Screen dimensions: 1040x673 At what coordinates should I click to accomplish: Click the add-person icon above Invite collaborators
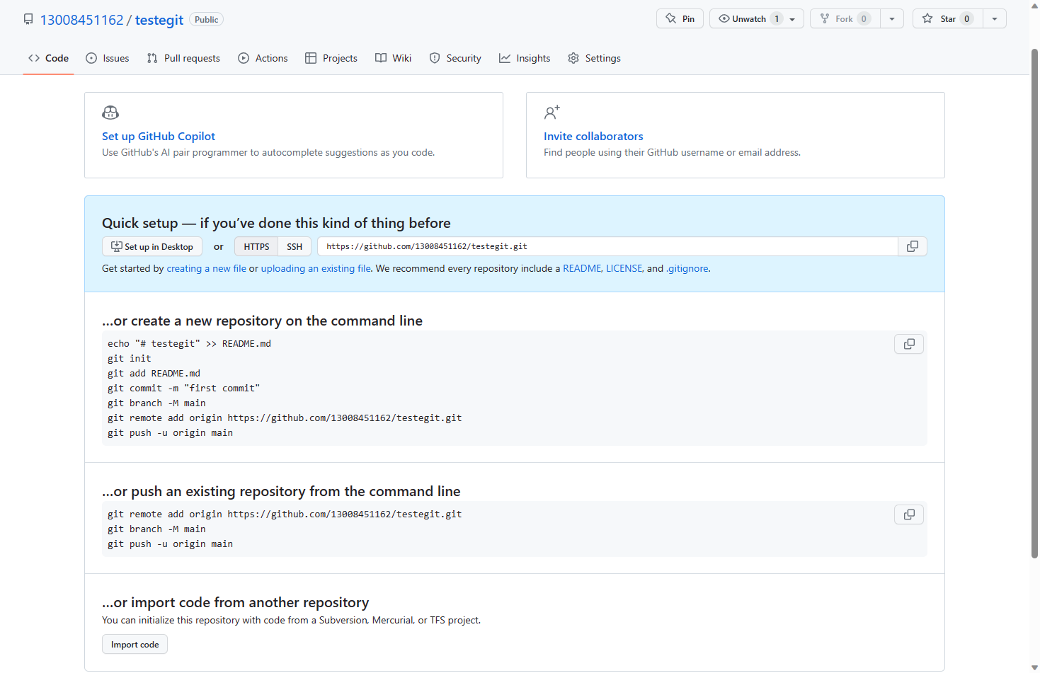552,113
